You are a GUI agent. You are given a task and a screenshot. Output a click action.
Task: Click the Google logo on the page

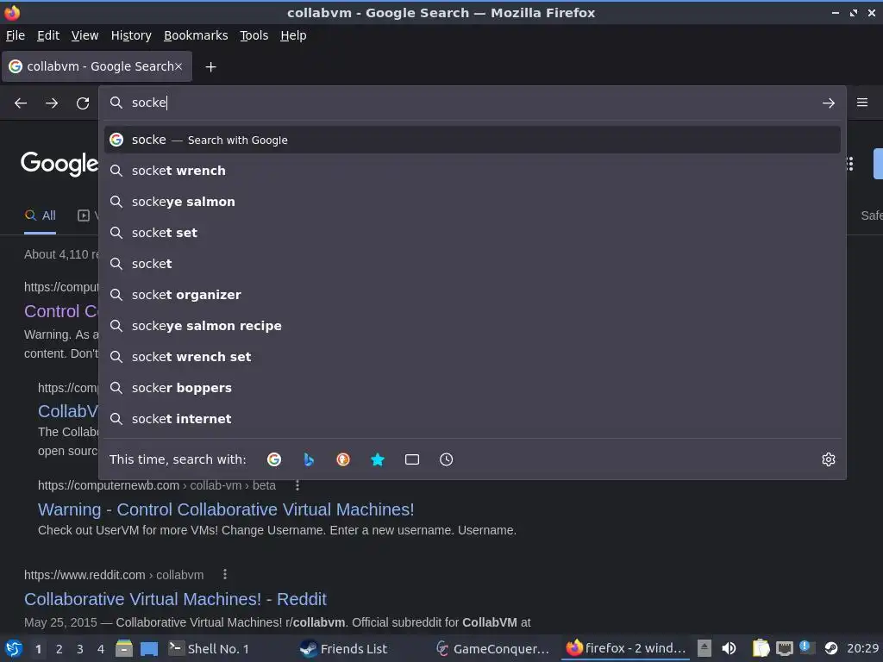(59, 163)
